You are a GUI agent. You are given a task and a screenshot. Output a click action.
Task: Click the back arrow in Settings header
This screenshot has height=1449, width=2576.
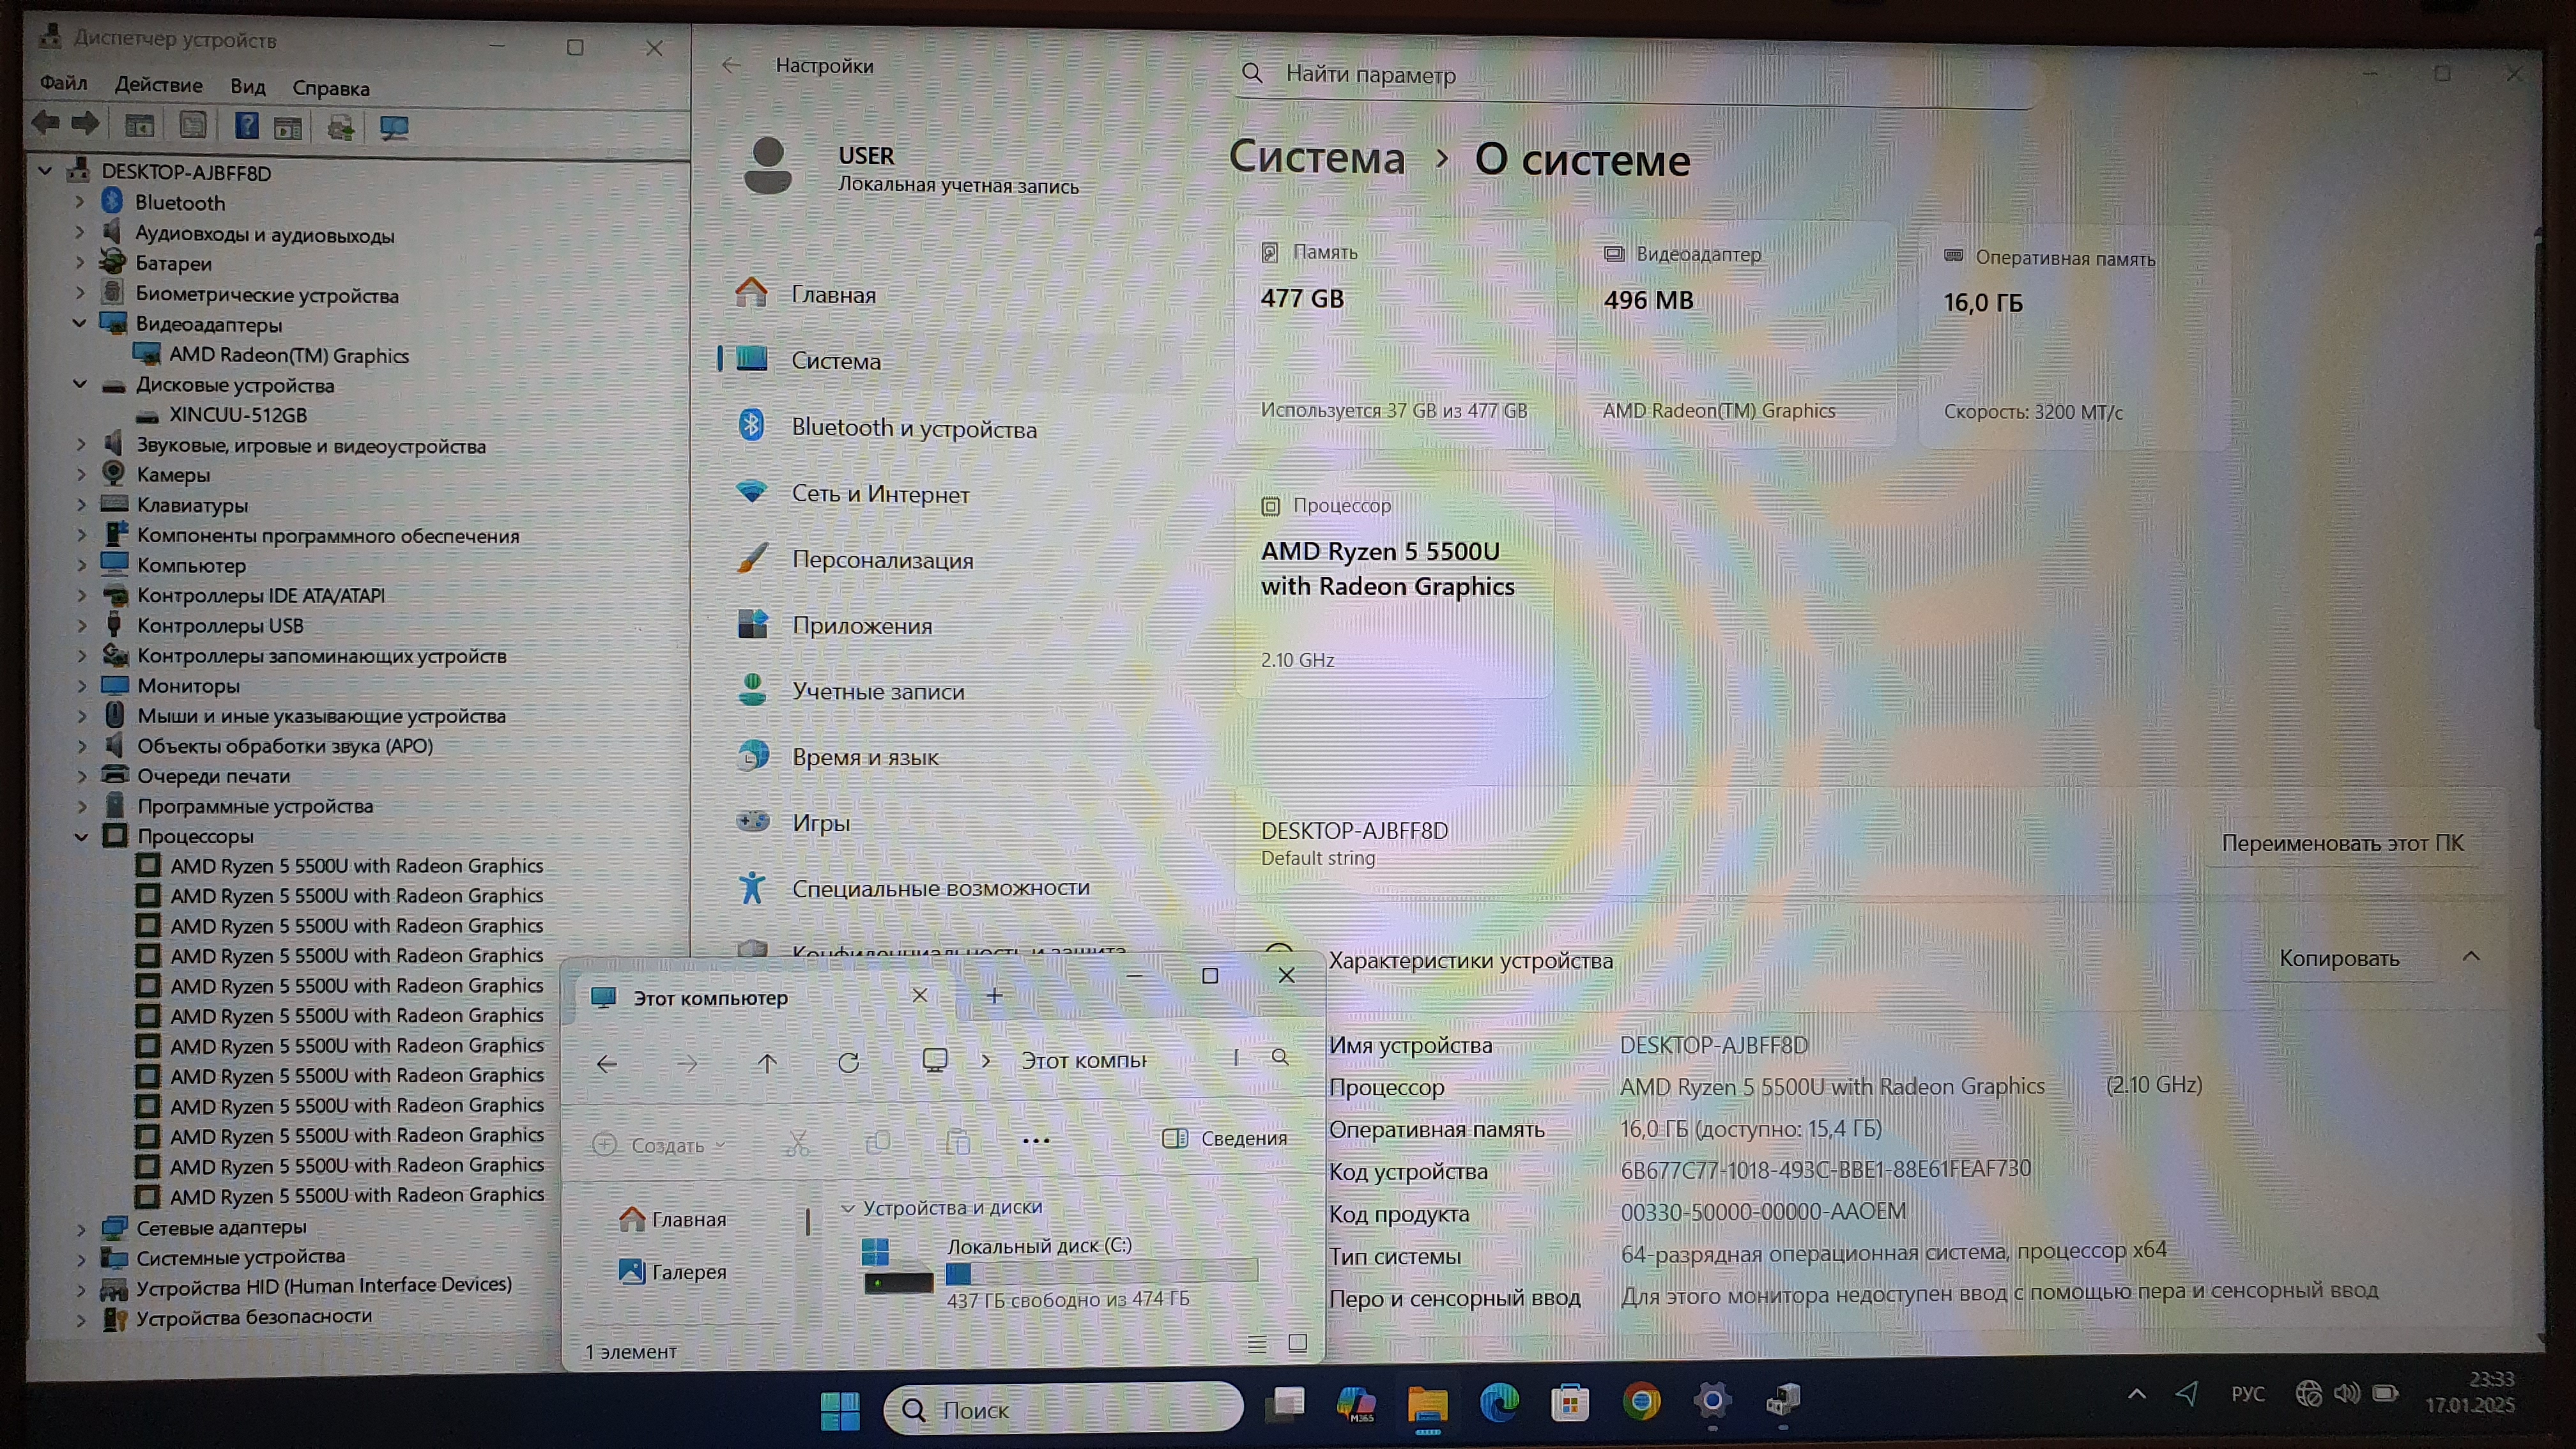731,66
